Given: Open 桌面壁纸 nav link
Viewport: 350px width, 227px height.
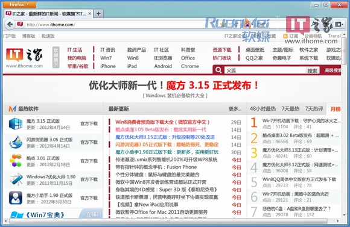Looking at the screenshot, I should 255,50.
